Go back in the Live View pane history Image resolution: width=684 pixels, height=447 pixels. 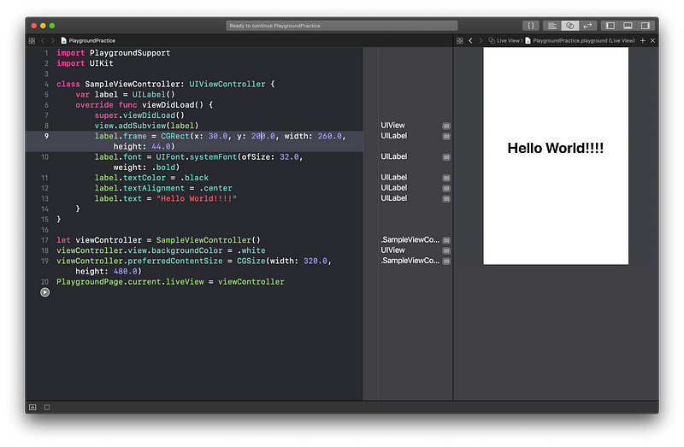[x=469, y=40]
